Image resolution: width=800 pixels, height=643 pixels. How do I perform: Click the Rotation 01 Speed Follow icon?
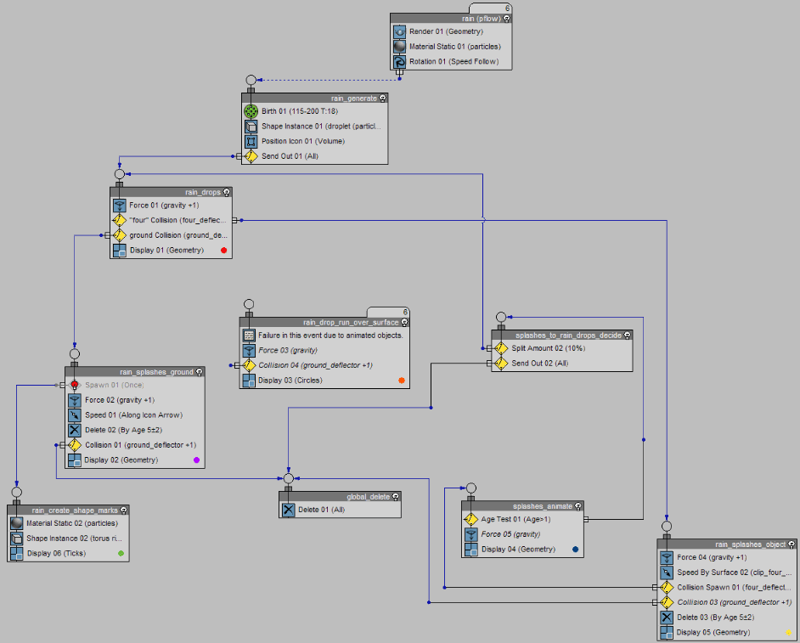[400, 62]
